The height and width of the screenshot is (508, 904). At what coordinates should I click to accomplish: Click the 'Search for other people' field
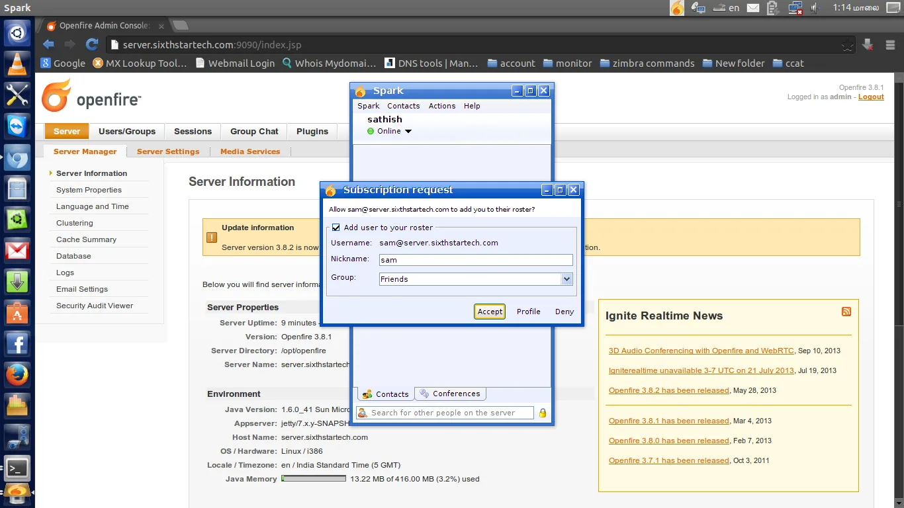pyautogui.click(x=445, y=413)
